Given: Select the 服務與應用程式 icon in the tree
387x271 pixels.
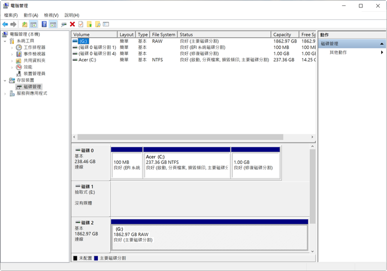Looking at the screenshot, I should 12,94.
